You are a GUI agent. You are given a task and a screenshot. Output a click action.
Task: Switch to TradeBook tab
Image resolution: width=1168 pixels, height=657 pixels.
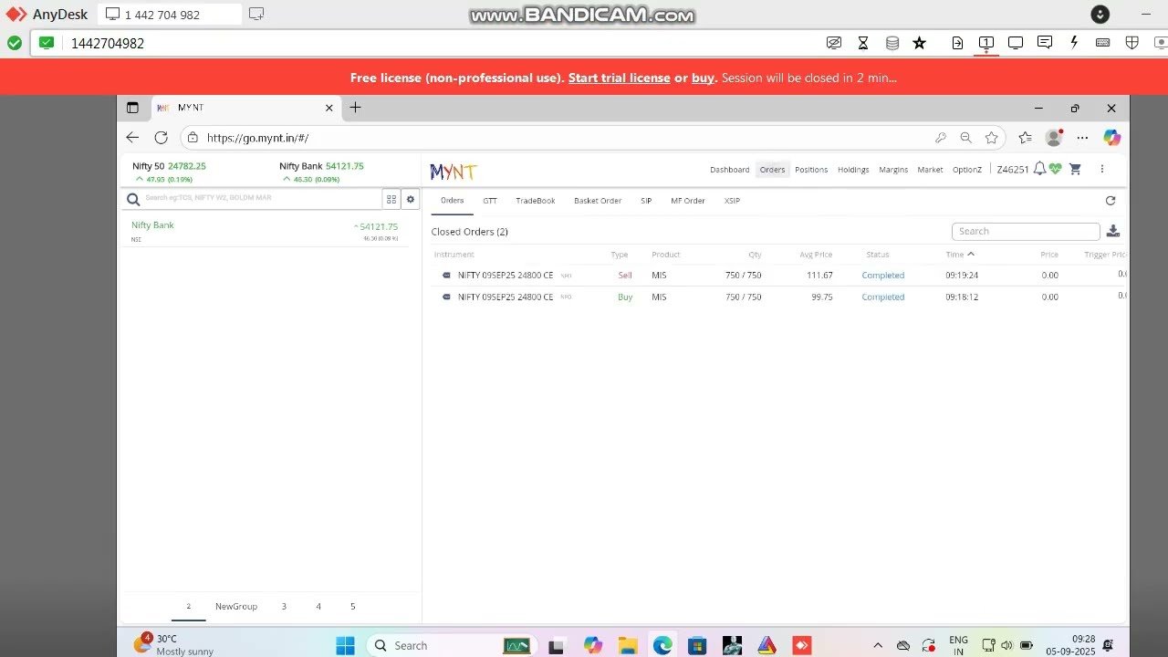(x=536, y=201)
